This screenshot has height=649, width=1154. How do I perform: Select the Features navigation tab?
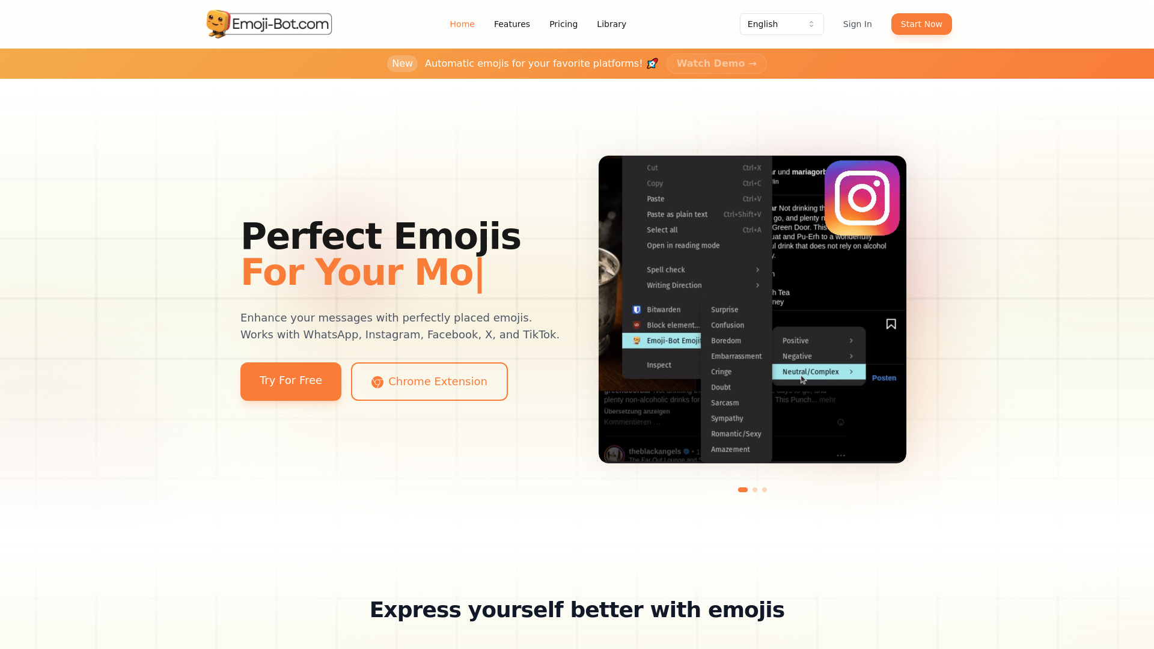click(511, 24)
